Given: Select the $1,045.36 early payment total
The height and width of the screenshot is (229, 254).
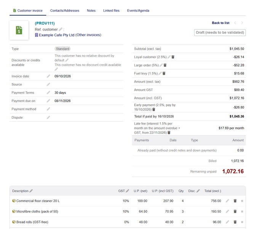Looking at the screenshot, I should coord(236,116).
